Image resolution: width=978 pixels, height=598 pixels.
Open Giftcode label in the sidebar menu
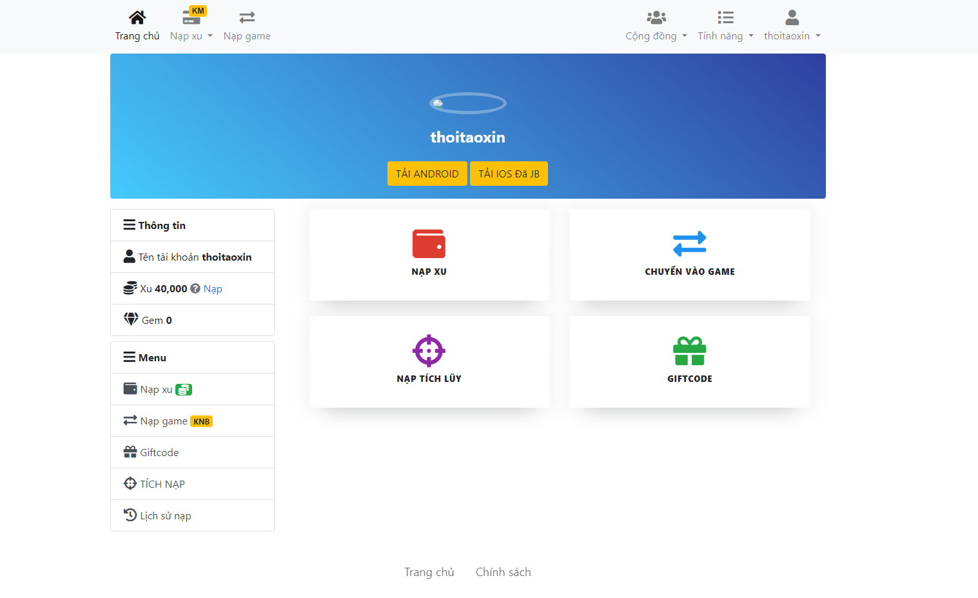(x=159, y=452)
